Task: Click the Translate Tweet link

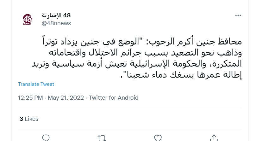Action: 36,84
